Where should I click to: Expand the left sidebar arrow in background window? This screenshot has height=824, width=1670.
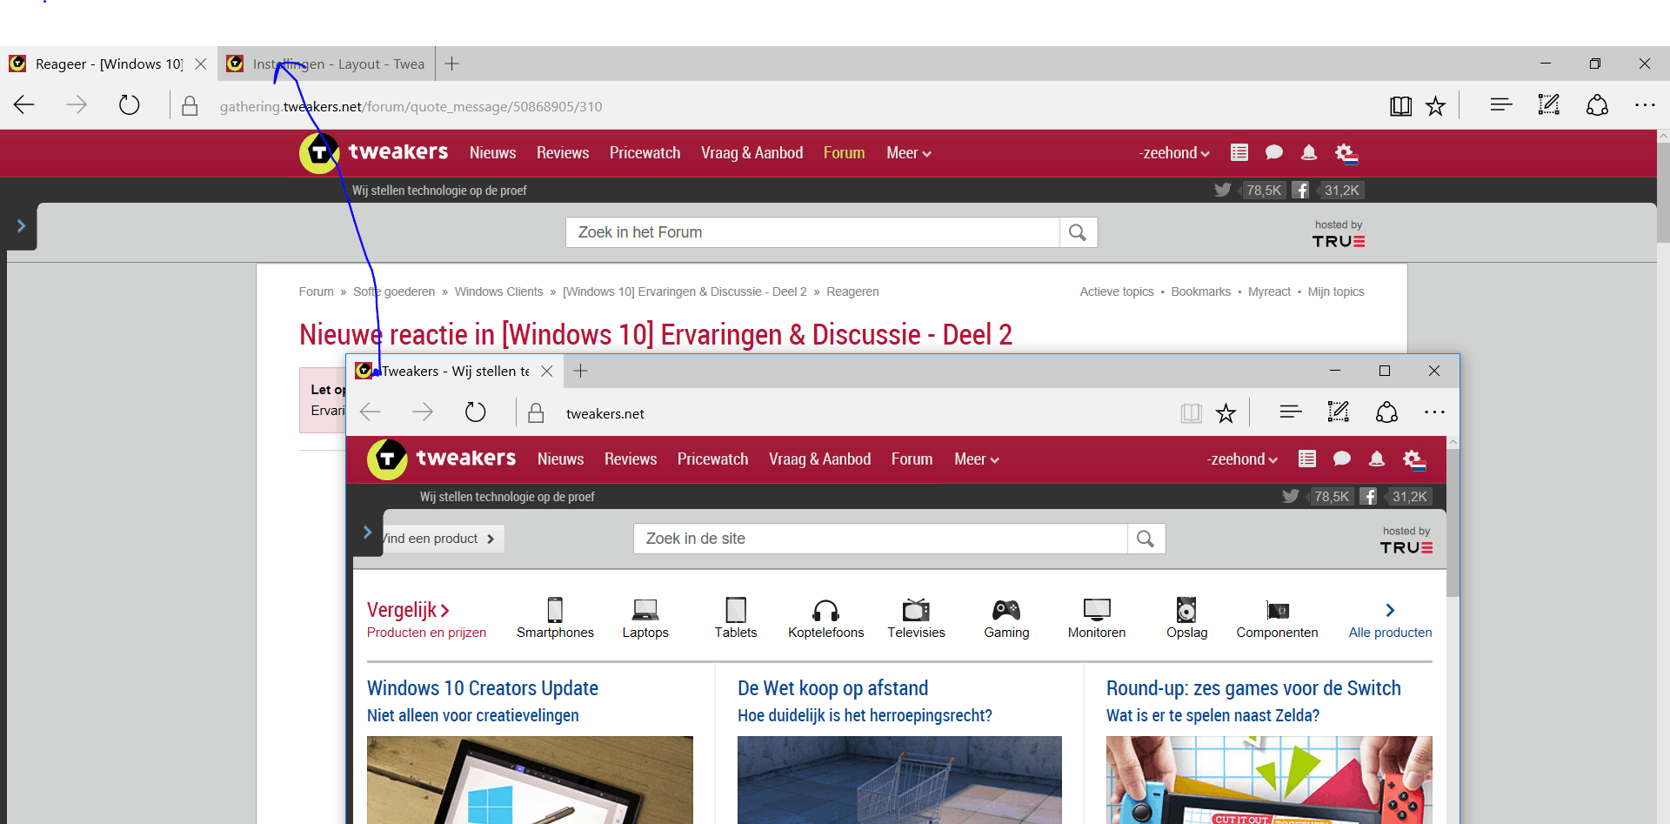coord(22,226)
